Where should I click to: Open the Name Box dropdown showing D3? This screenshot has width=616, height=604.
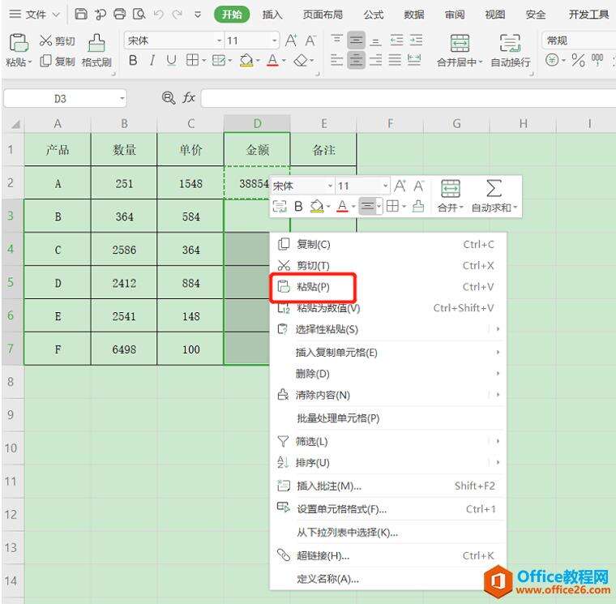click(122, 98)
